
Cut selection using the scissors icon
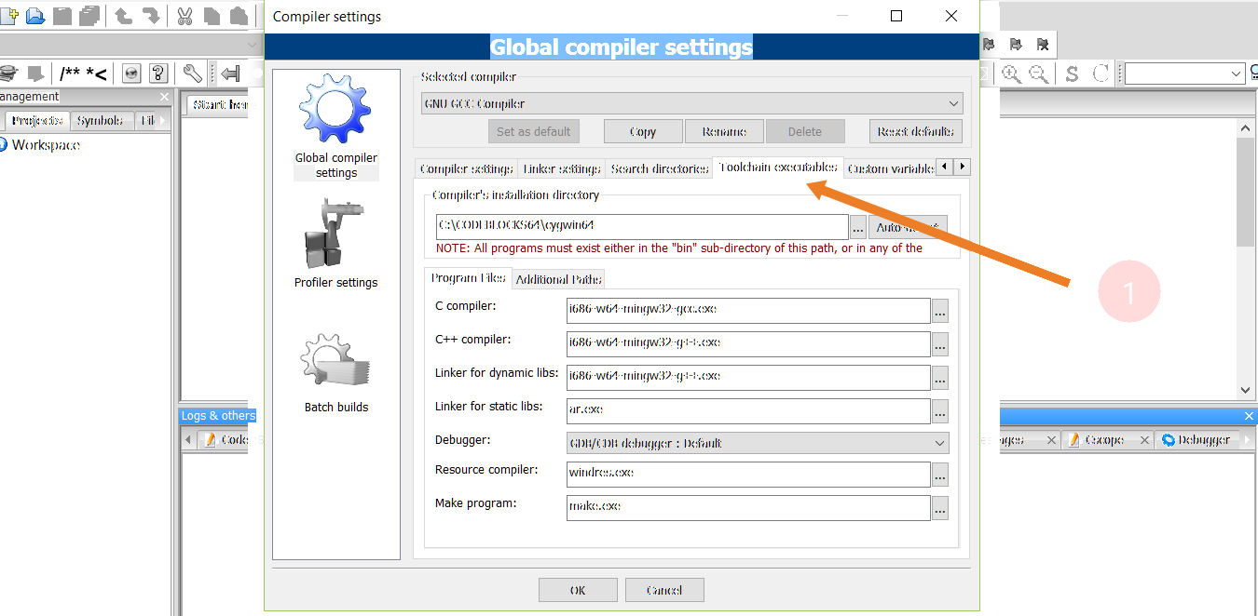185,15
